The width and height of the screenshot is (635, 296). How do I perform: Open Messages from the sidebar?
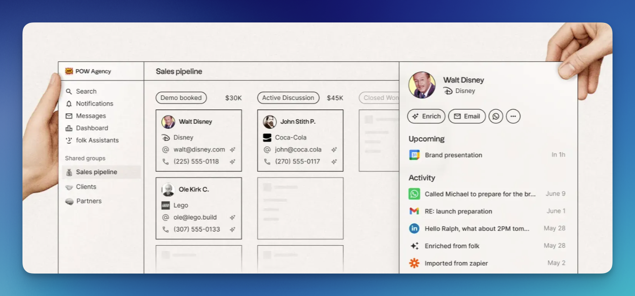[x=91, y=116]
